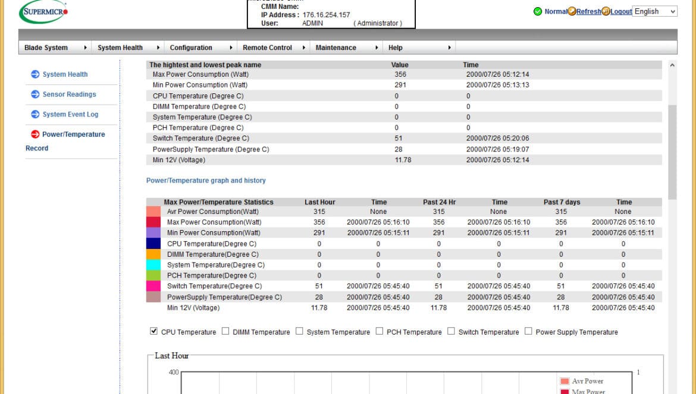
Task: Open the Sensor Readings page link
Action: pyautogui.click(x=69, y=94)
